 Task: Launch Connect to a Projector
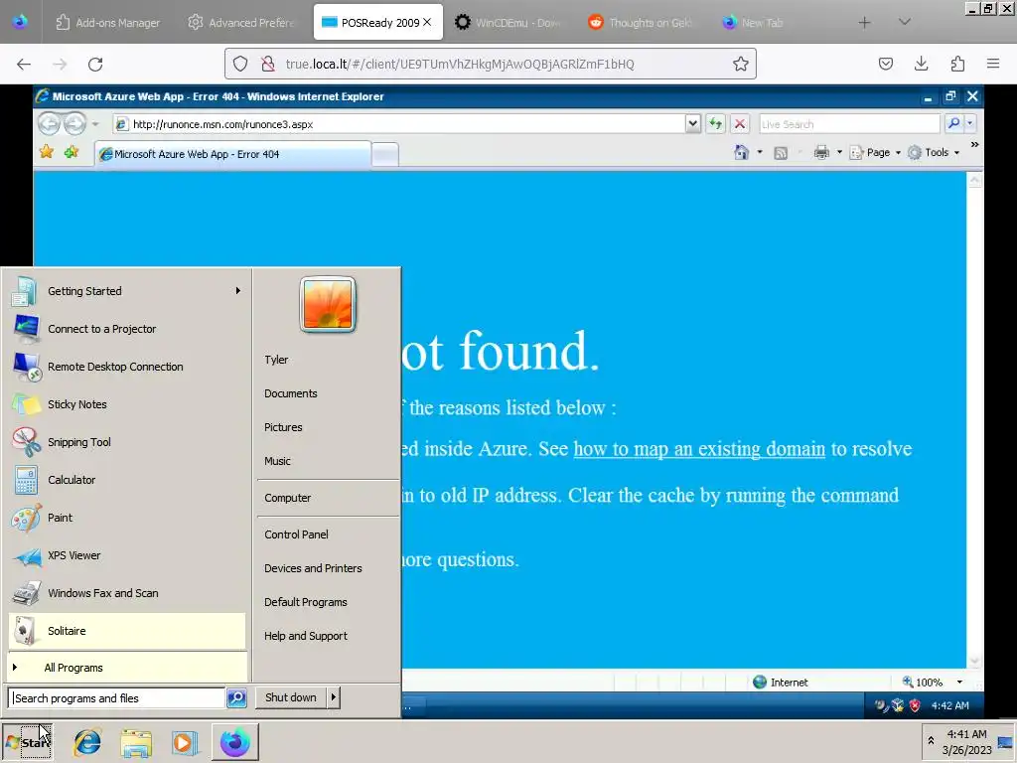pos(127,329)
